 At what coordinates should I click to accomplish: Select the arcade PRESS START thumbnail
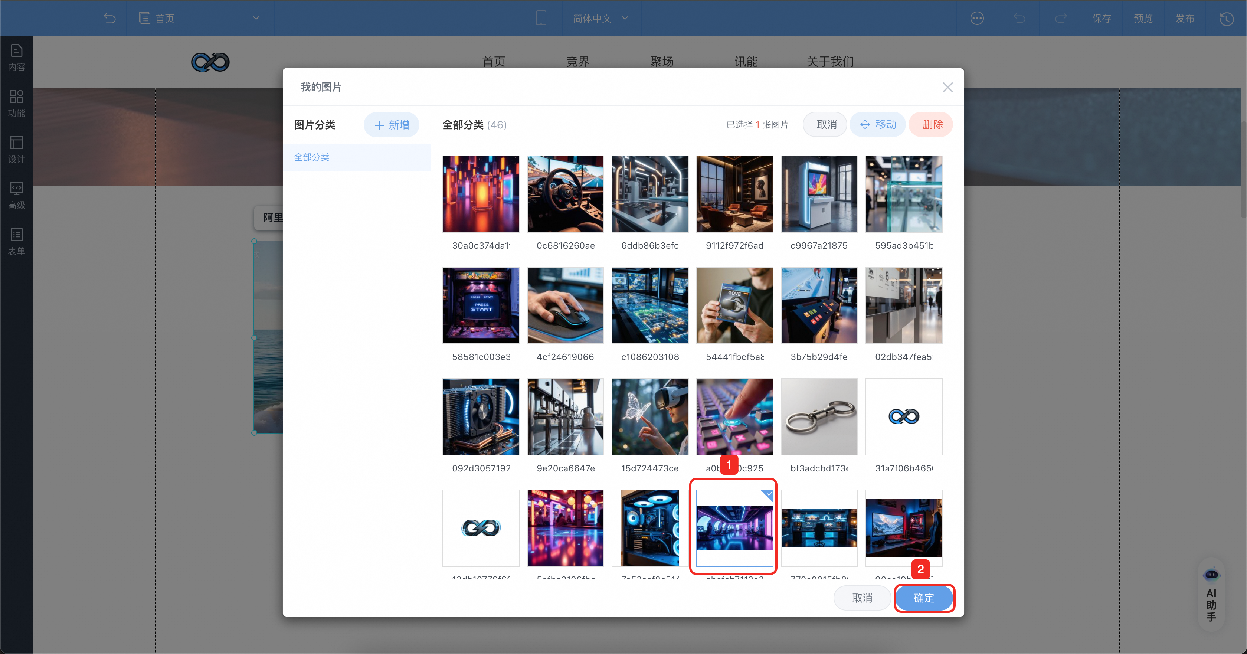click(481, 305)
